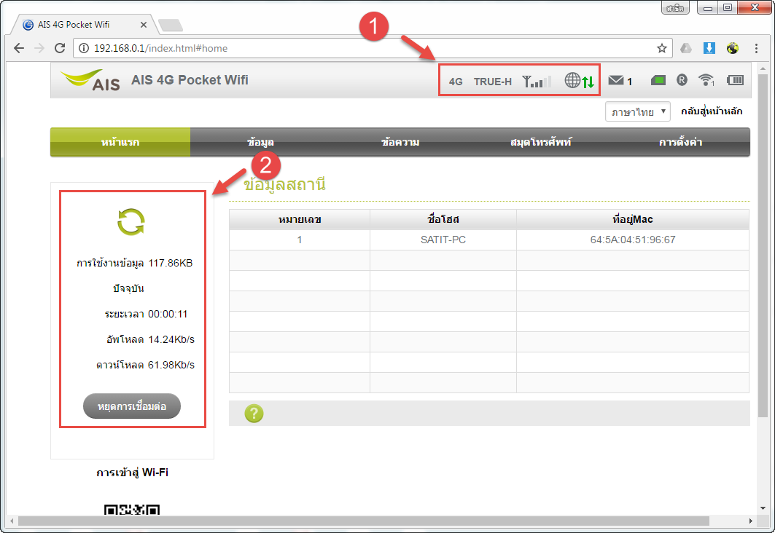
Task: Open the ข้อมูล tab
Action: click(x=260, y=142)
